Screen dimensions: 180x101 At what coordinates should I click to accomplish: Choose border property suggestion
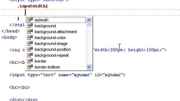pyautogui.click(x=56, y=61)
